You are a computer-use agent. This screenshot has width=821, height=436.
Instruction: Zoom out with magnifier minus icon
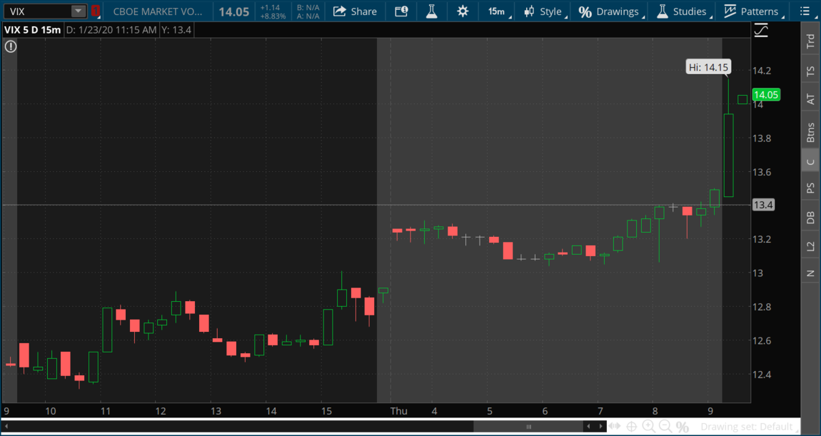[x=664, y=426]
